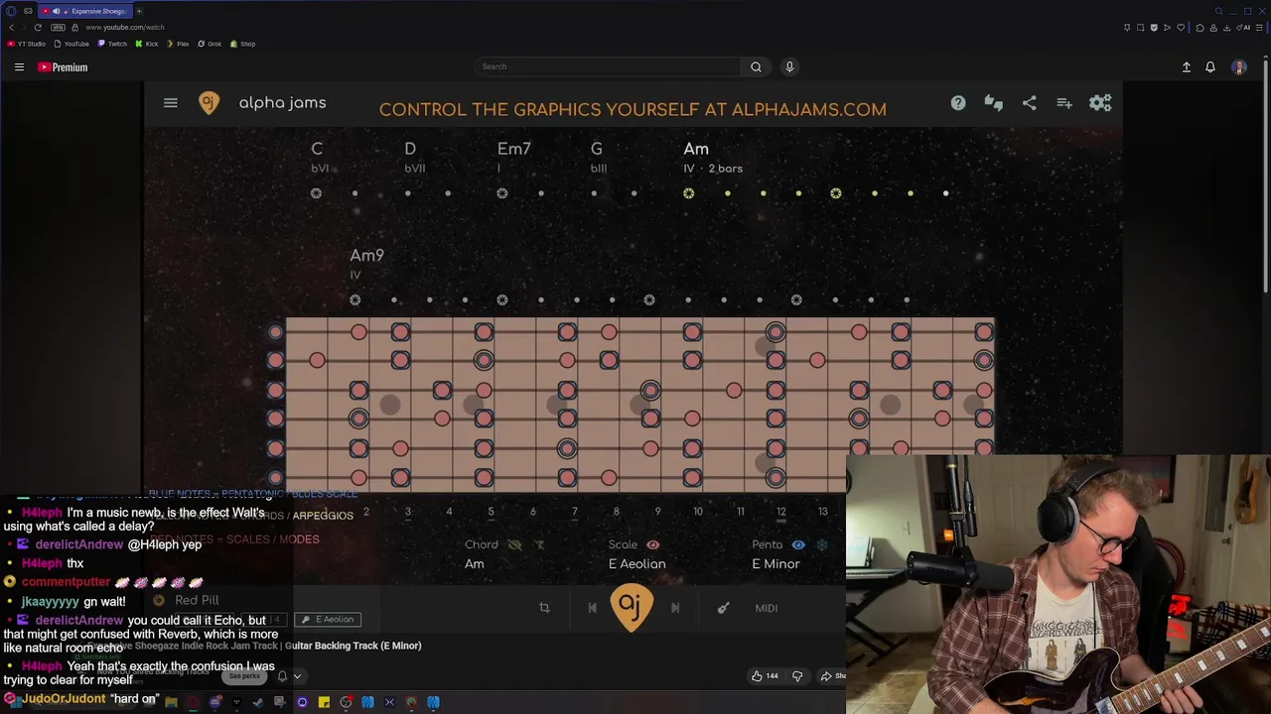Toggle Chord visibility eye icon
The height and width of the screenshot is (714, 1271).
pyautogui.click(x=514, y=544)
